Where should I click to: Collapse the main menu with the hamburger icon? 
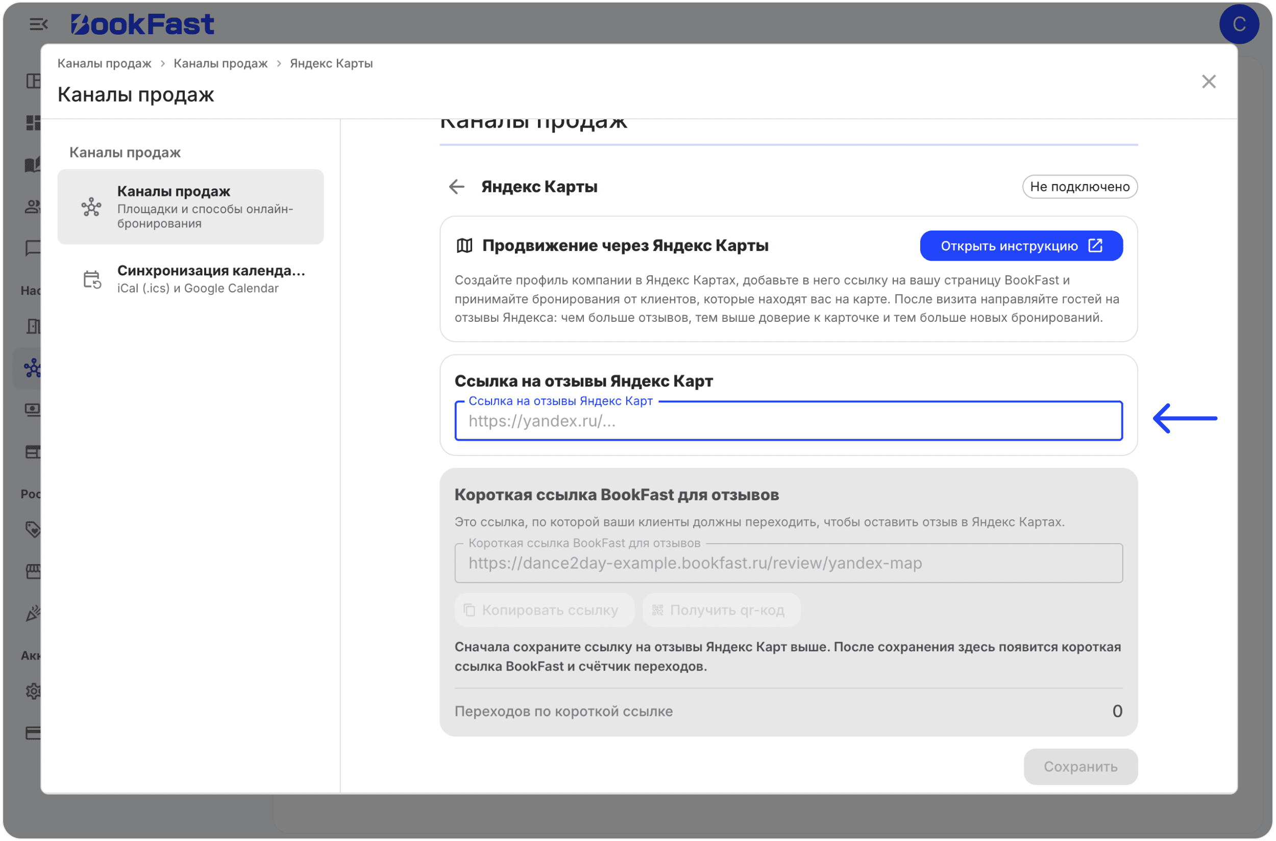(x=38, y=24)
